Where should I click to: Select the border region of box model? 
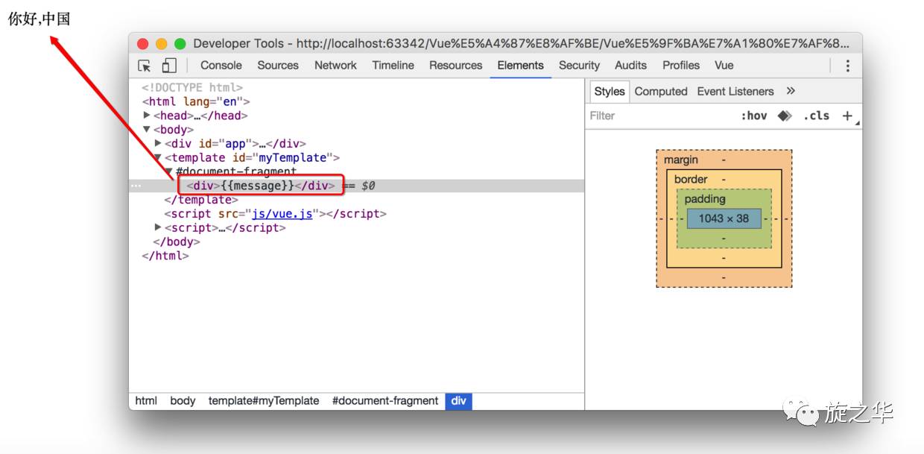(x=691, y=179)
